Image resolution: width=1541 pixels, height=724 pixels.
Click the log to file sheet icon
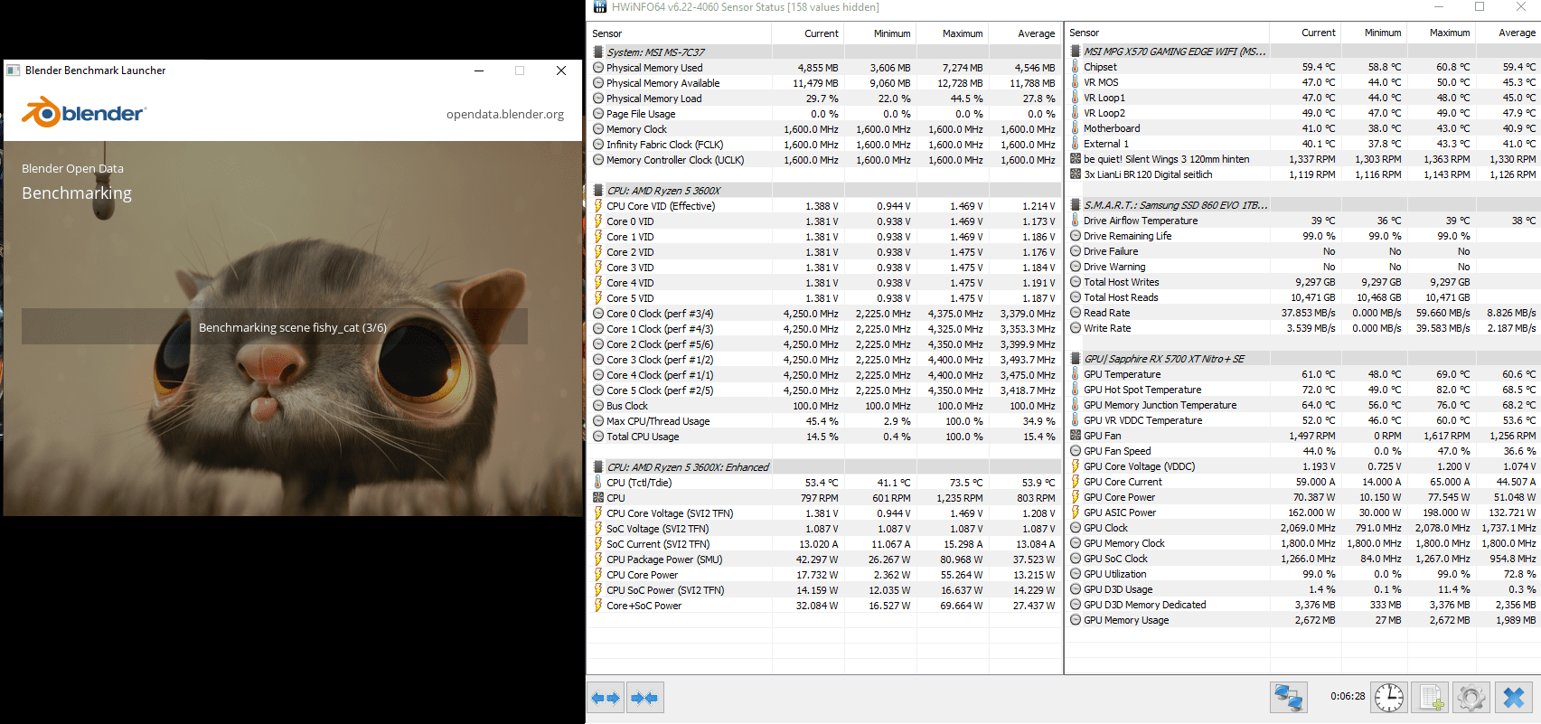pyautogui.click(x=1431, y=697)
